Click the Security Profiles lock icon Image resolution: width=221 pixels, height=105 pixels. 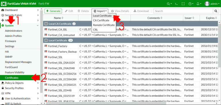coord(3,88)
